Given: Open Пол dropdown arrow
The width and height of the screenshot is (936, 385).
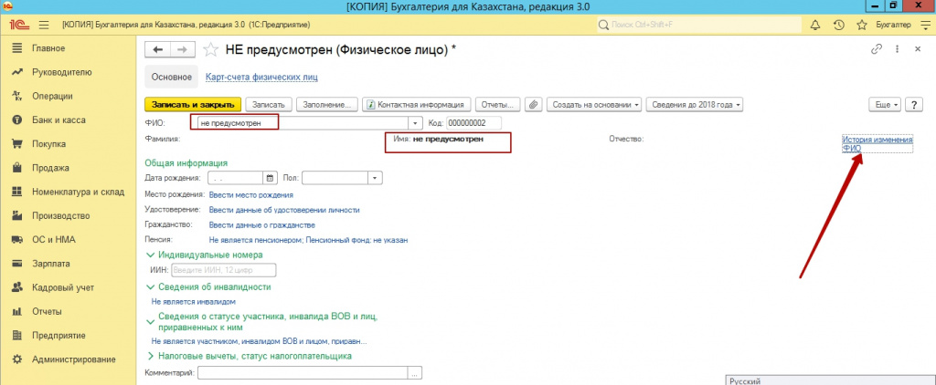Looking at the screenshot, I should (x=376, y=178).
